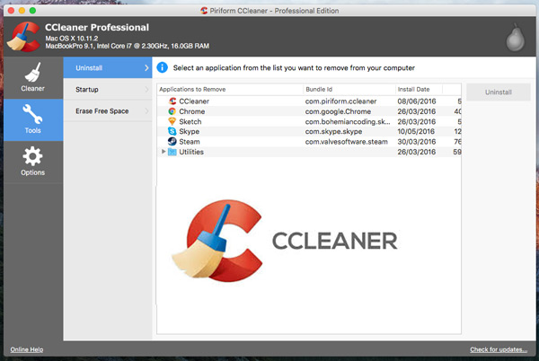Click bundle id com.bohemiancoding.sk...
This screenshot has width=539, height=361.
click(x=348, y=121)
